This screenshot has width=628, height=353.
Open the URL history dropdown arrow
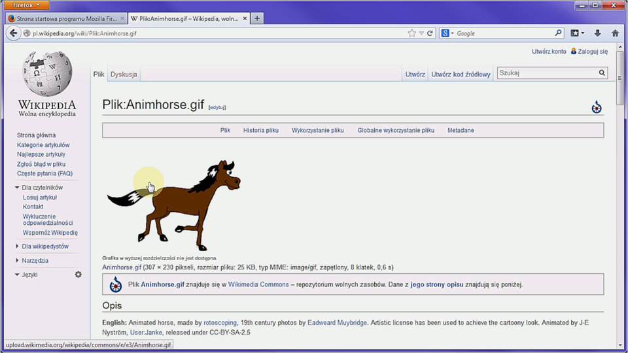421,33
